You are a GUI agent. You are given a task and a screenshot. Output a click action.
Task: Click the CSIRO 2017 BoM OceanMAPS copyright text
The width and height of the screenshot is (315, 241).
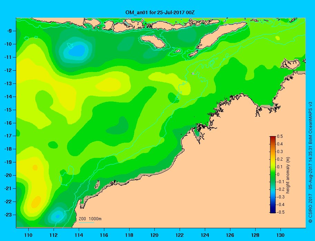pyautogui.click(x=311, y=162)
